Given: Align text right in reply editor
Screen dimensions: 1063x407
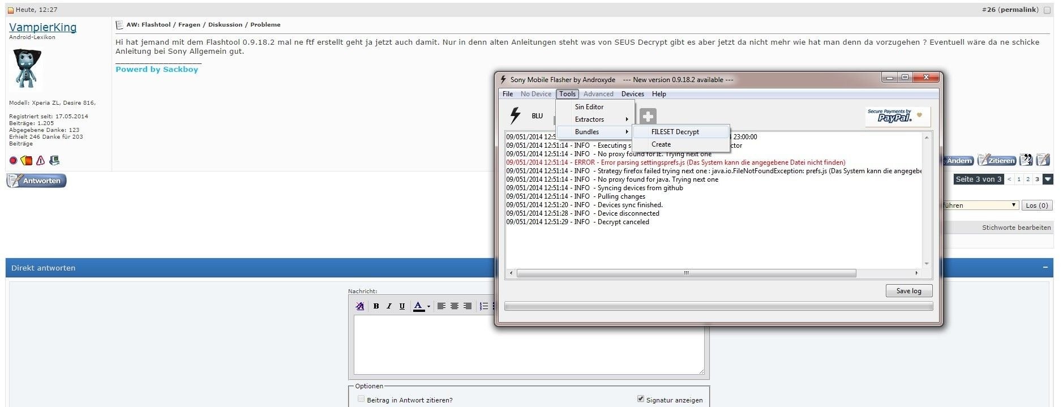Looking at the screenshot, I should pos(468,306).
